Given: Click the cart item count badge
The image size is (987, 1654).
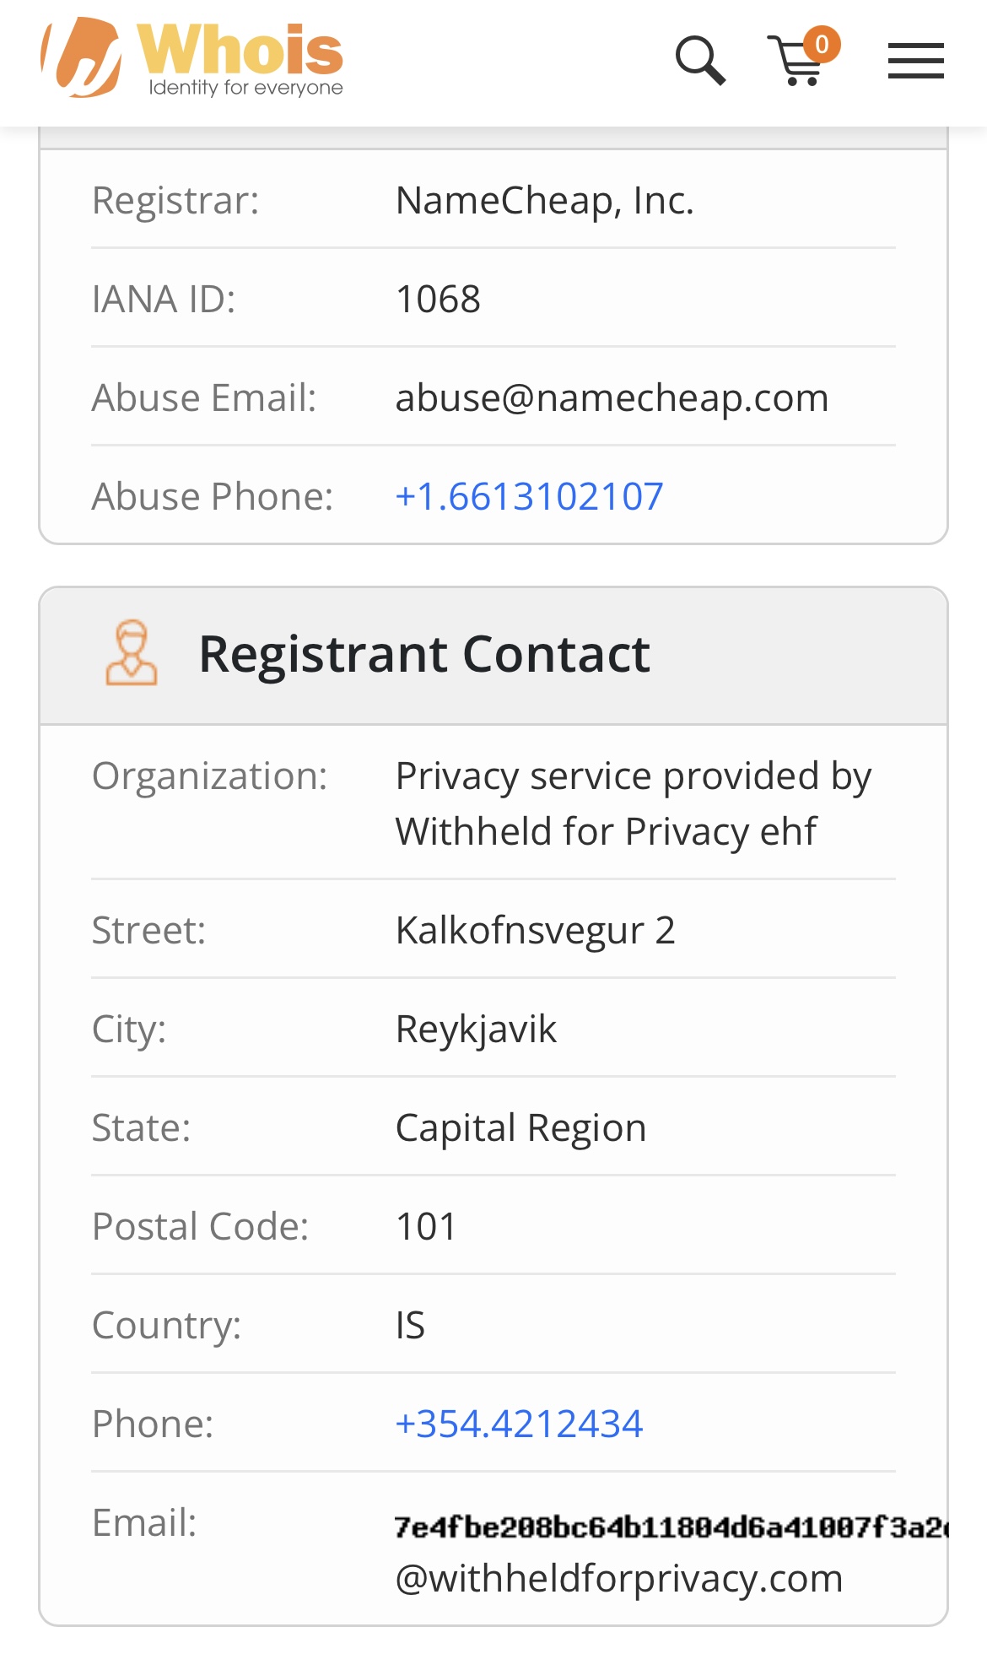Looking at the screenshot, I should (822, 44).
